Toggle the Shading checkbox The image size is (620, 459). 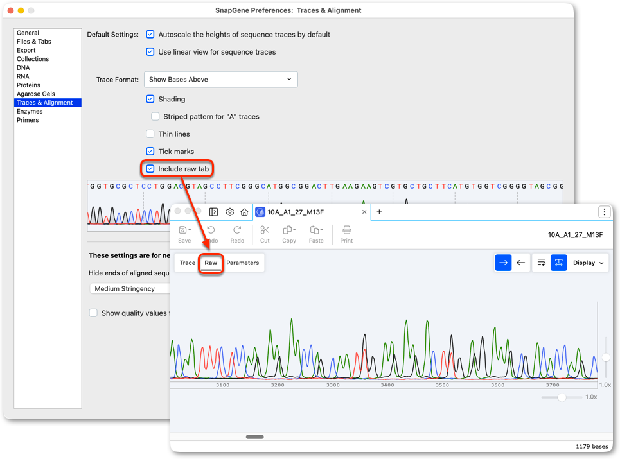pos(150,99)
